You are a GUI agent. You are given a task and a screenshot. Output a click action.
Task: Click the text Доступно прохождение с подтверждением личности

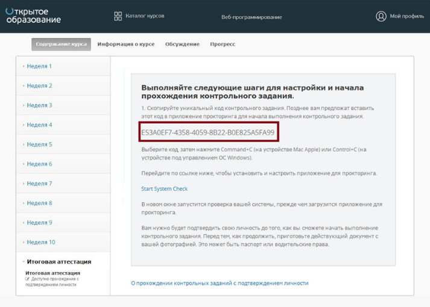(x=52, y=282)
